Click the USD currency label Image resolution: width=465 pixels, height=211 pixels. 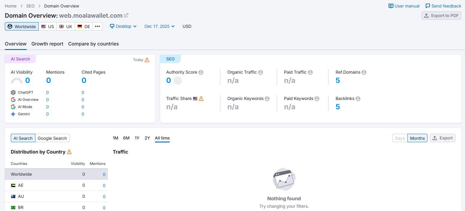[x=187, y=26]
